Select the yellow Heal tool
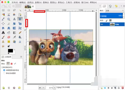Image resolution: width=125 pixels, height=90 pixels. pyautogui.click(x=9, y=42)
